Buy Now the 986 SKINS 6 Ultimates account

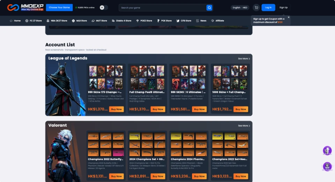tap(199, 109)
